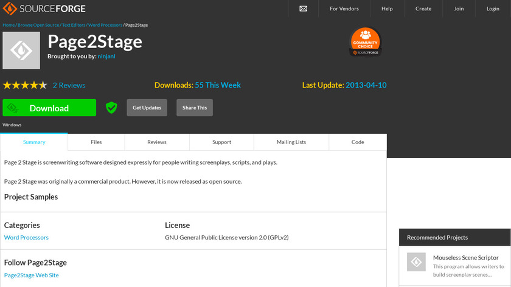This screenshot has height=287, width=511.
Task: Open the envelope mail icon
Action: [303, 9]
